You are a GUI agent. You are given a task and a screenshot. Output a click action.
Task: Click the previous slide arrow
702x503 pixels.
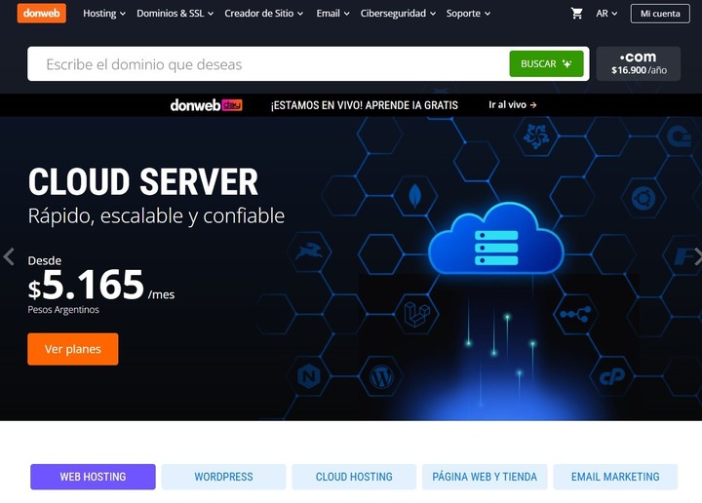9,256
